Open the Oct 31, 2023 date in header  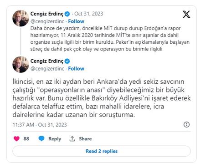88,14
